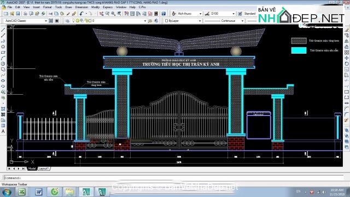Open the DesignCenter icon

tap(132, 14)
